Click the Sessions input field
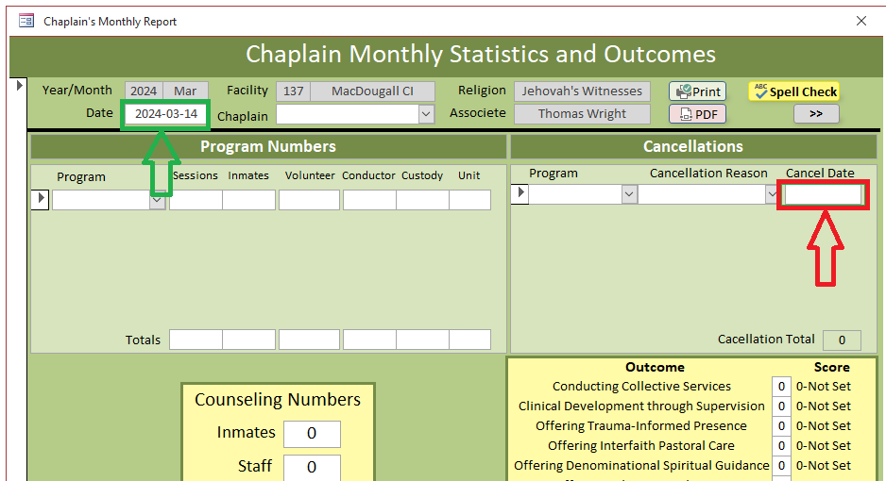886x481 pixels. 196,200
